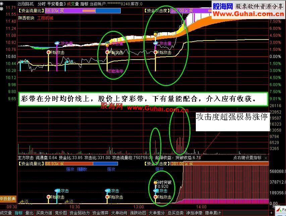This screenshot has width=286, height=216.
Task: Click the 攻击比:331.00 value
Action: [x=97, y=158]
